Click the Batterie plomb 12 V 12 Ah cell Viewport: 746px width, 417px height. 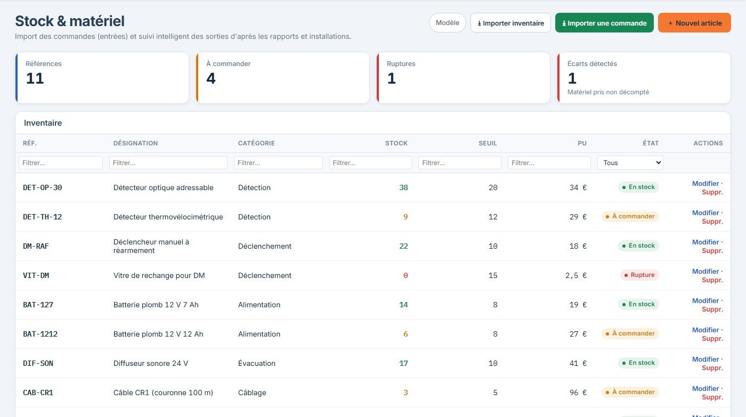click(x=158, y=334)
